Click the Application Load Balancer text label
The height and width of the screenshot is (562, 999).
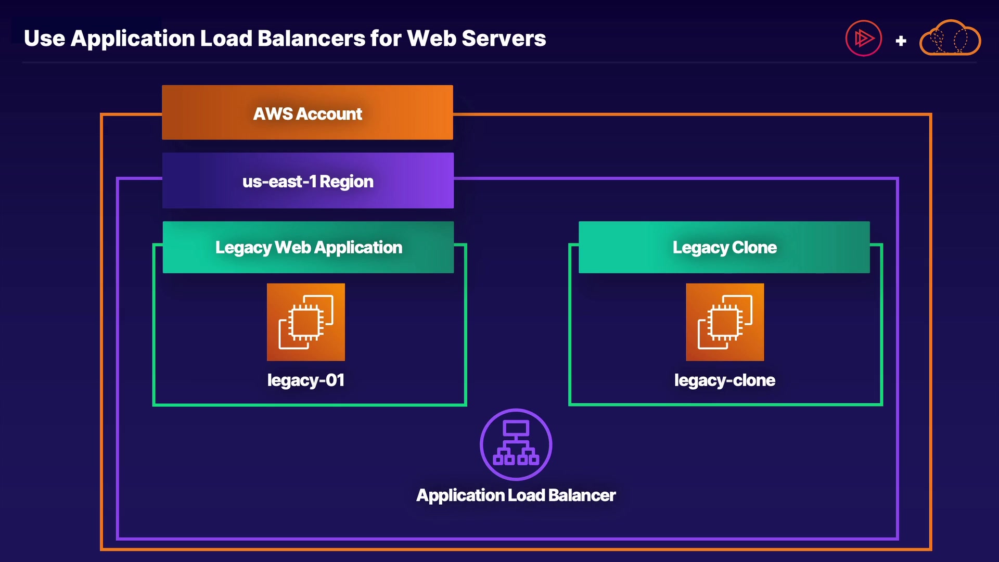coord(516,495)
